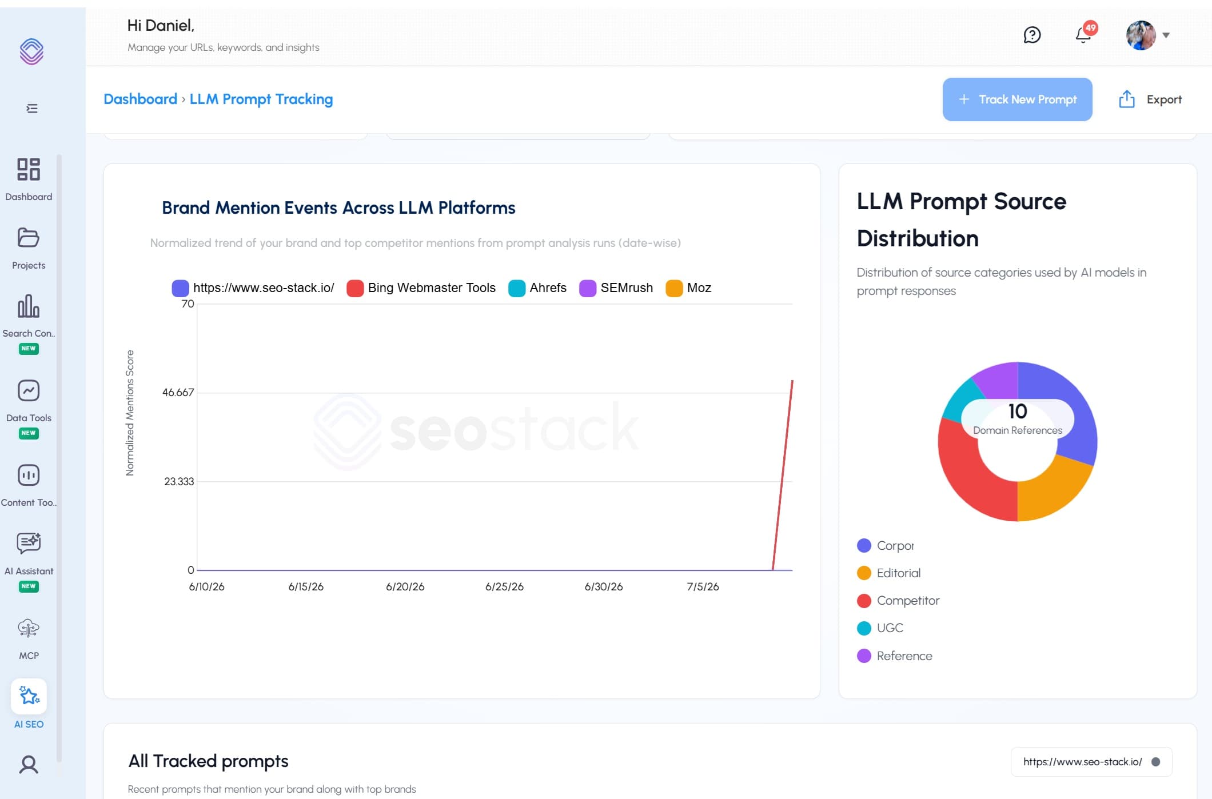Click the Export button label
The width and height of the screenshot is (1212, 799).
pos(1164,99)
